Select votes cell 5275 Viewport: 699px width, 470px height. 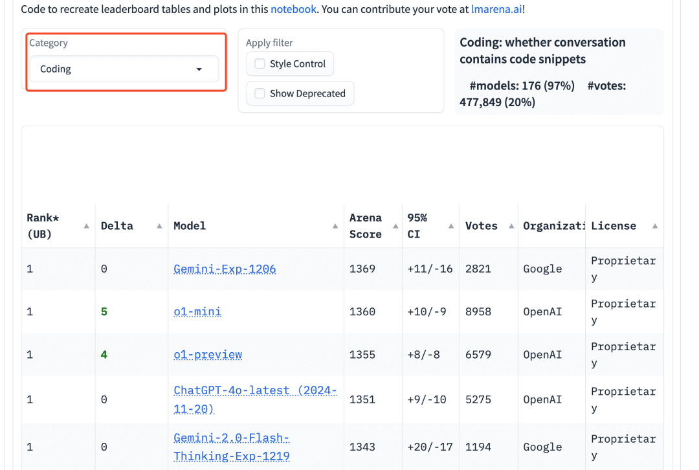coord(478,399)
